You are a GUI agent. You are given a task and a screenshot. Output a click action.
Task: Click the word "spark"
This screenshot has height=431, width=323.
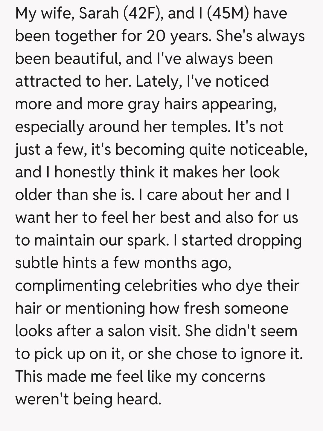(x=147, y=240)
